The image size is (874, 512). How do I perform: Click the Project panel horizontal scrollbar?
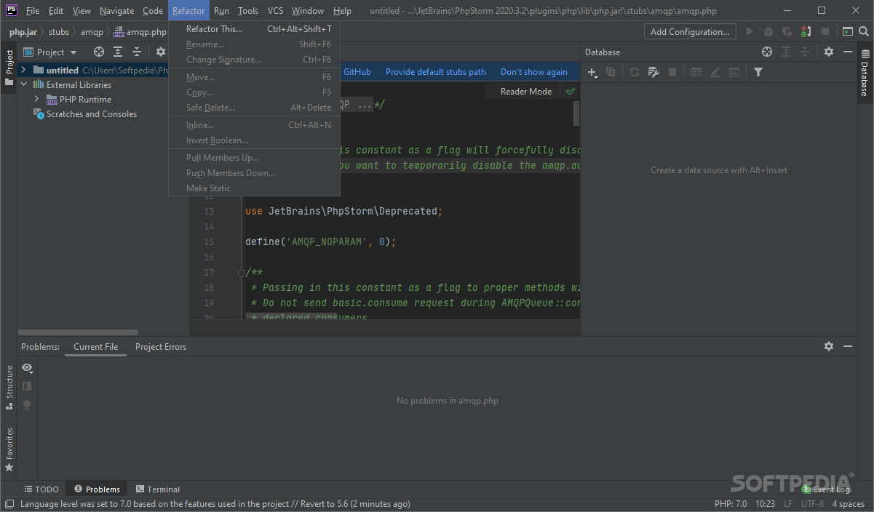coord(79,332)
